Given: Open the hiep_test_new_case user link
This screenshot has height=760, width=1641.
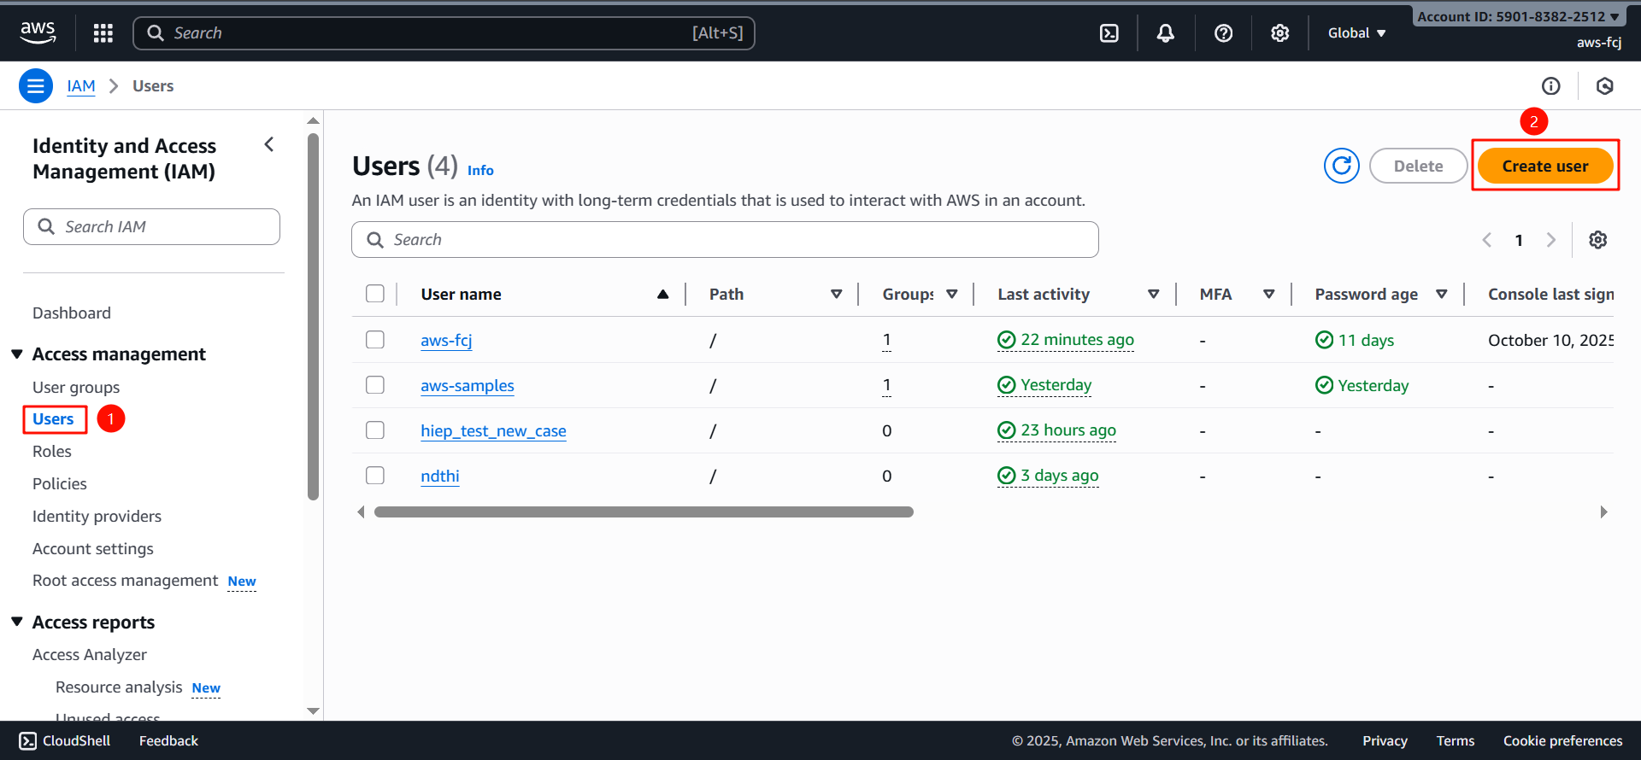Looking at the screenshot, I should point(493,430).
